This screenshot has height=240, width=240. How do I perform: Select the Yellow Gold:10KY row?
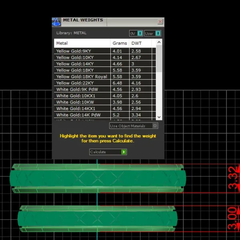pyautogui.click(x=105, y=57)
